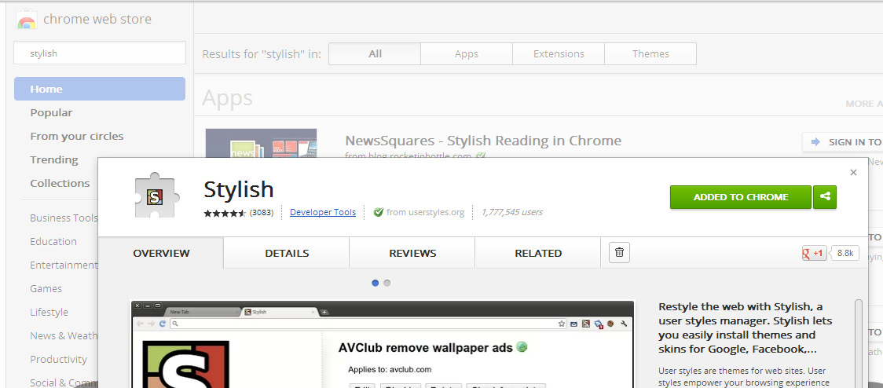883x388 pixels.
Task: Open Trending in the sidebar
Action: (54, 160)
